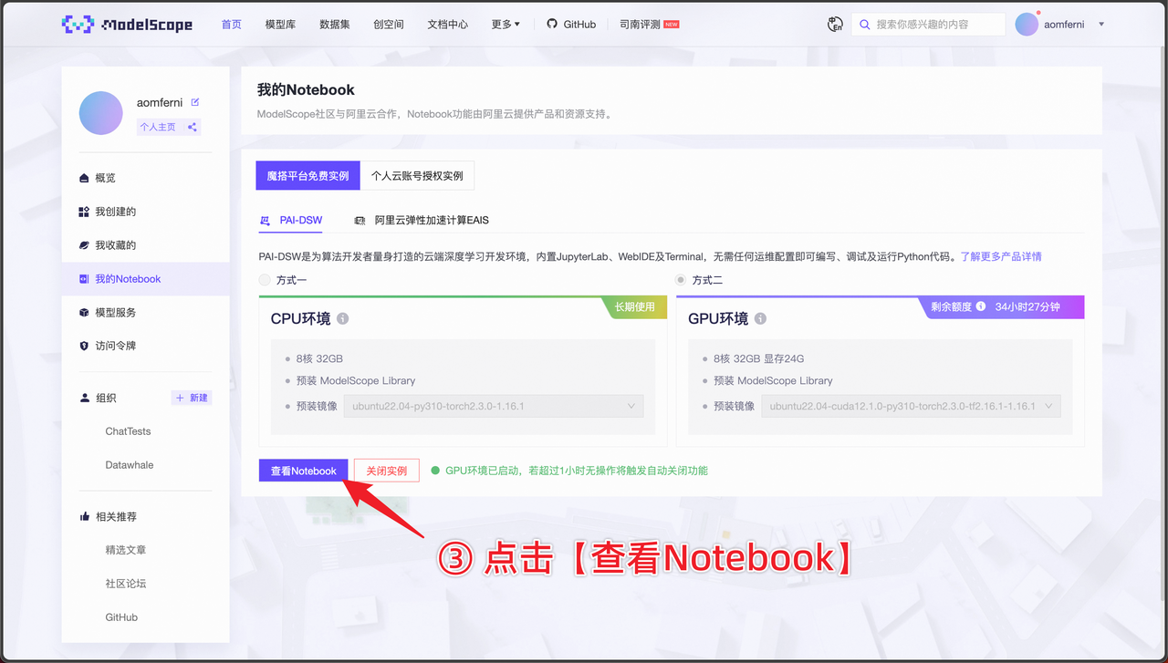
Task: Open the CPU 预装镜像 dropdown
Action: pyautogui.click(x=494, y=406)
